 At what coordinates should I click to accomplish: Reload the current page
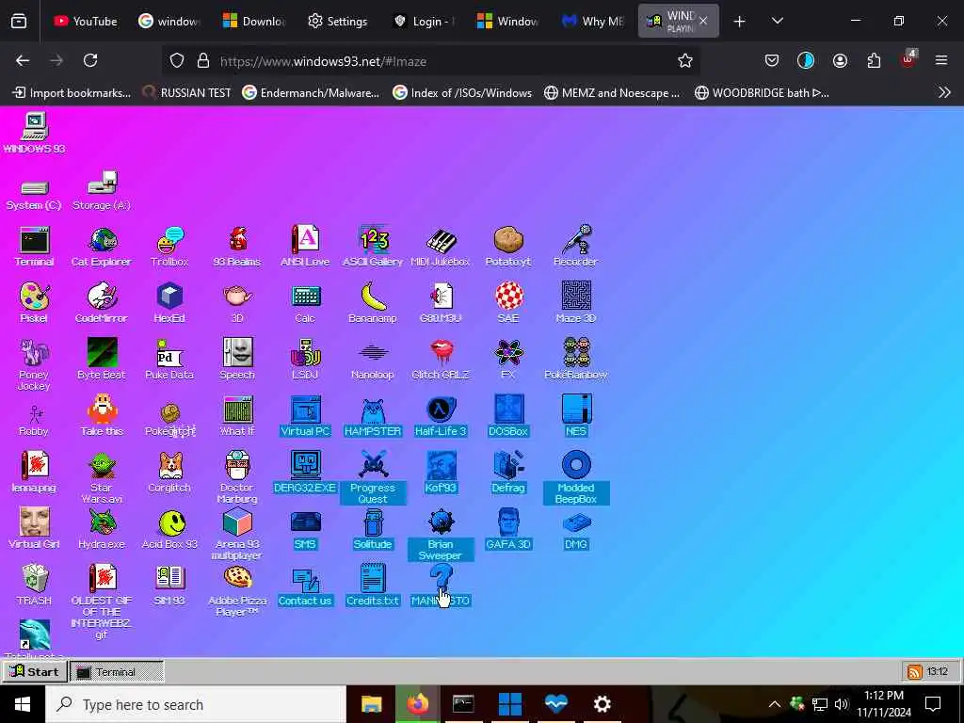(90, 60)
